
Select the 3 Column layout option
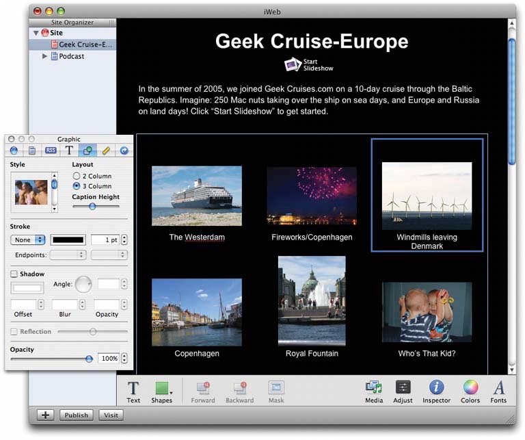click(x=77, y=185)
